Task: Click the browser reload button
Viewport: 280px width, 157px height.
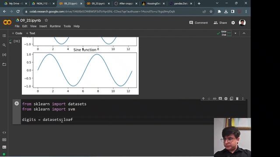Action: (x=18, y=11)
